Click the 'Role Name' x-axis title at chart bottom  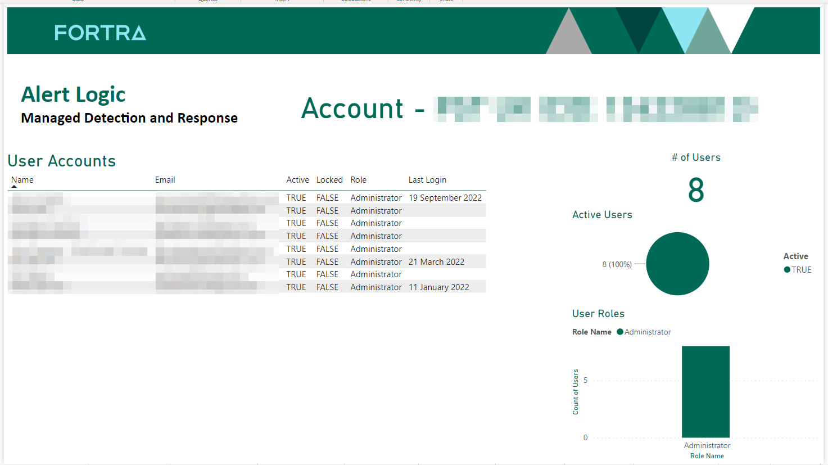point(707,456)
